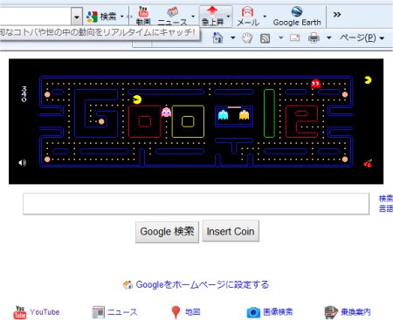Click the Google 検索 button

[x=167, y=232]
